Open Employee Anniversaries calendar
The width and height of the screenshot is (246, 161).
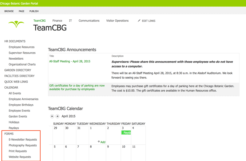[24, 99]
